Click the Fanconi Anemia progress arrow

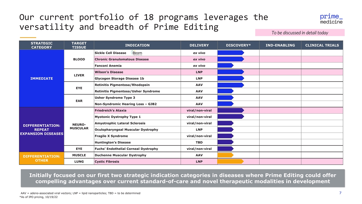(x=225, y=66)
